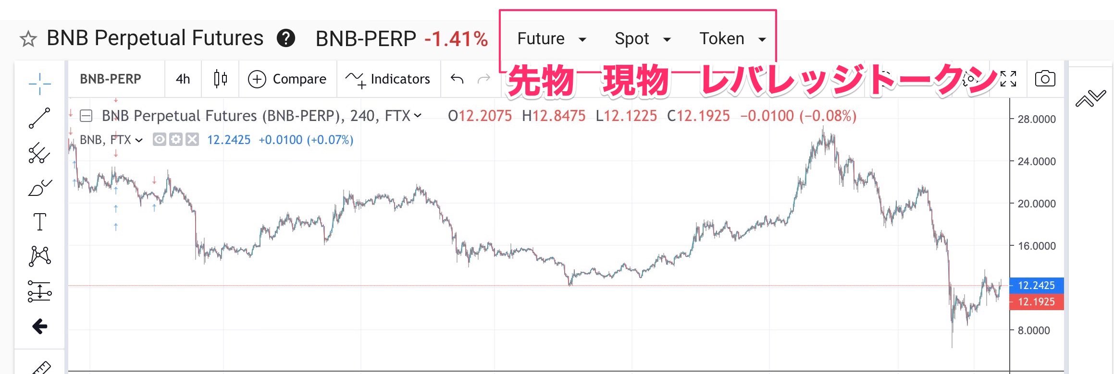This screenshot has width=1114, height=374.
Task: Open the long position prediction tool
Action: 39,291
